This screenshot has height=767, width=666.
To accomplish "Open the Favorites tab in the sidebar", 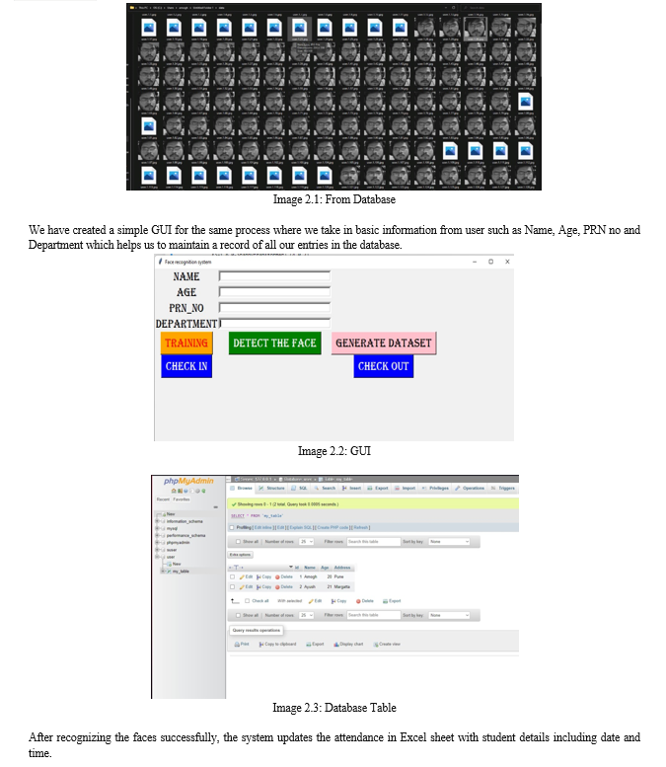I will pyautogui.click(x=182, y=499).
